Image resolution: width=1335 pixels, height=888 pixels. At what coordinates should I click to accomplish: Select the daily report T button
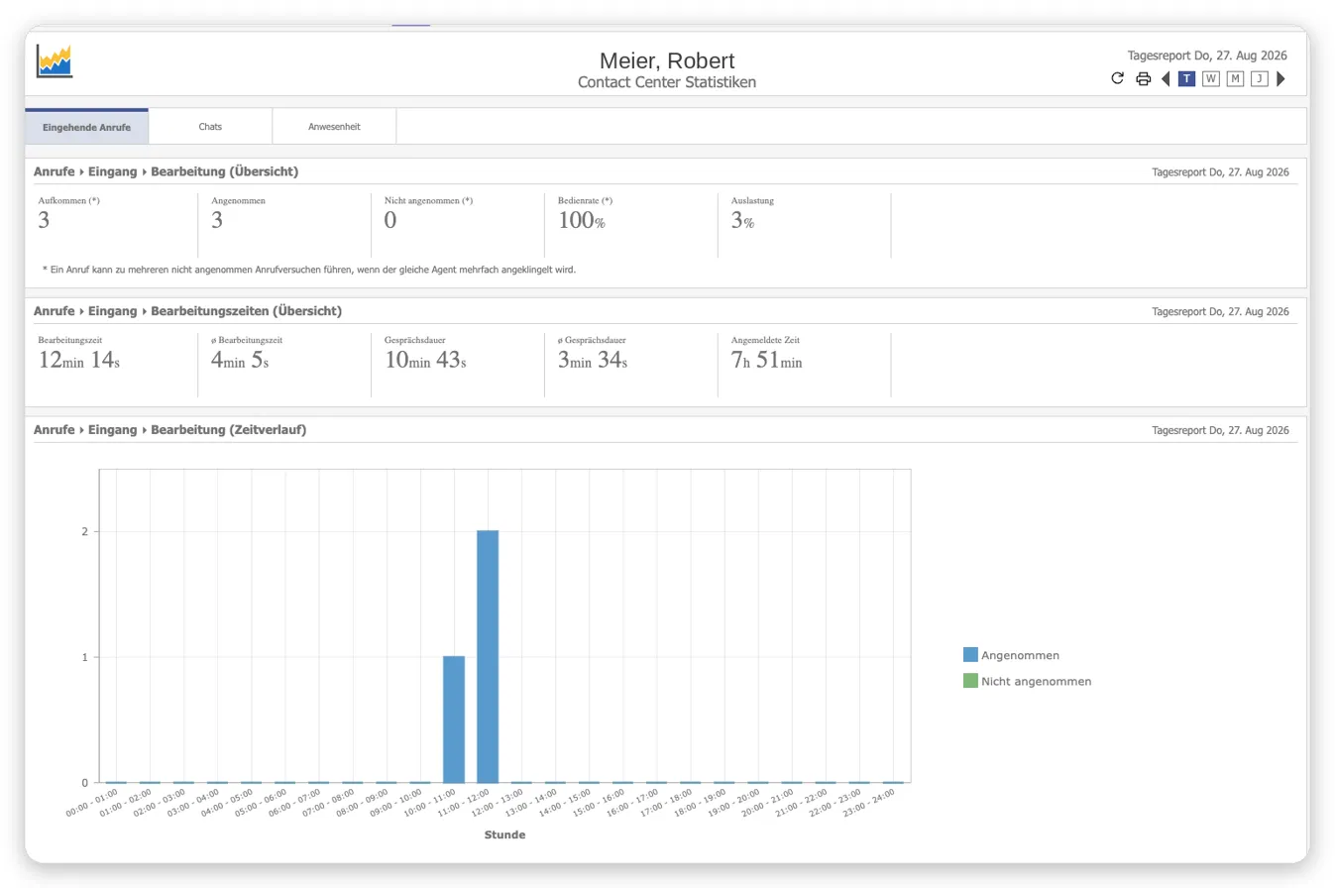(x=1186, y=78)
